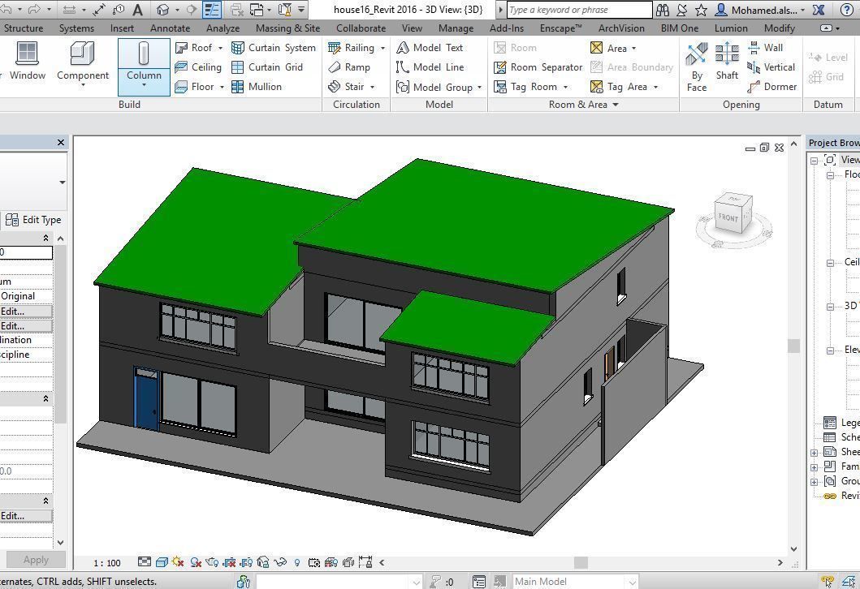Toggle Reveal Constraints icon
The height and width of the screenshot is (589, 860).
(365, 561)
